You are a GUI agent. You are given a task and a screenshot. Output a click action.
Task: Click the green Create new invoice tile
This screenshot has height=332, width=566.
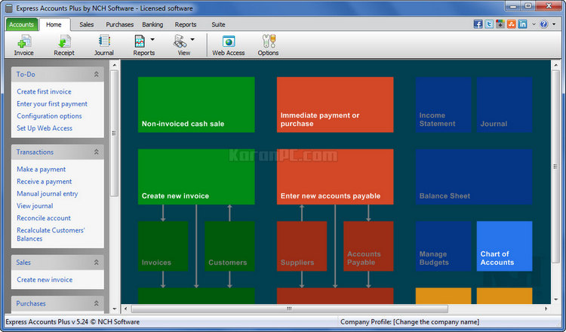[x=196, y=177]
